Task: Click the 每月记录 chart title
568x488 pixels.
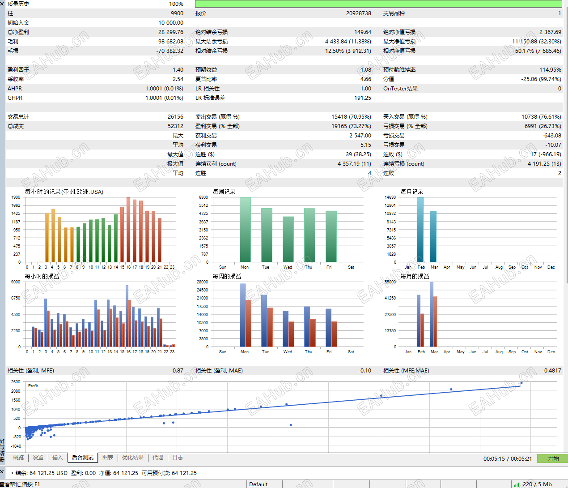Action: tap(412, 192)
